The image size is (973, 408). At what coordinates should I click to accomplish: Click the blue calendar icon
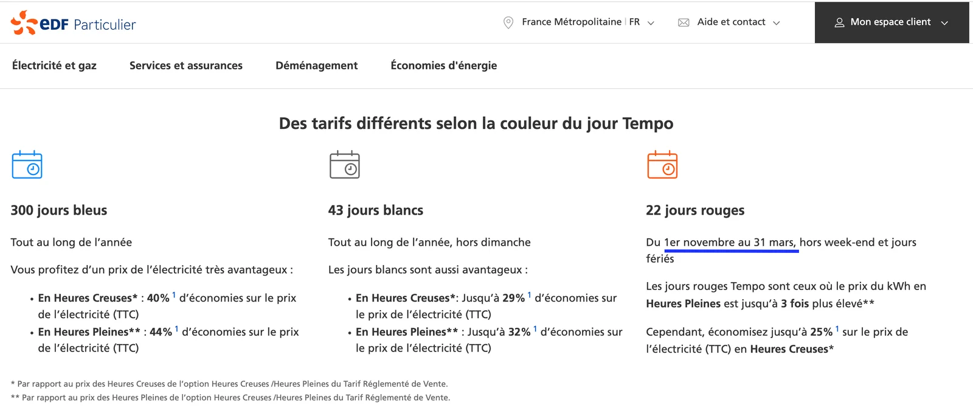pyautogui.click(x=27, y=165)
